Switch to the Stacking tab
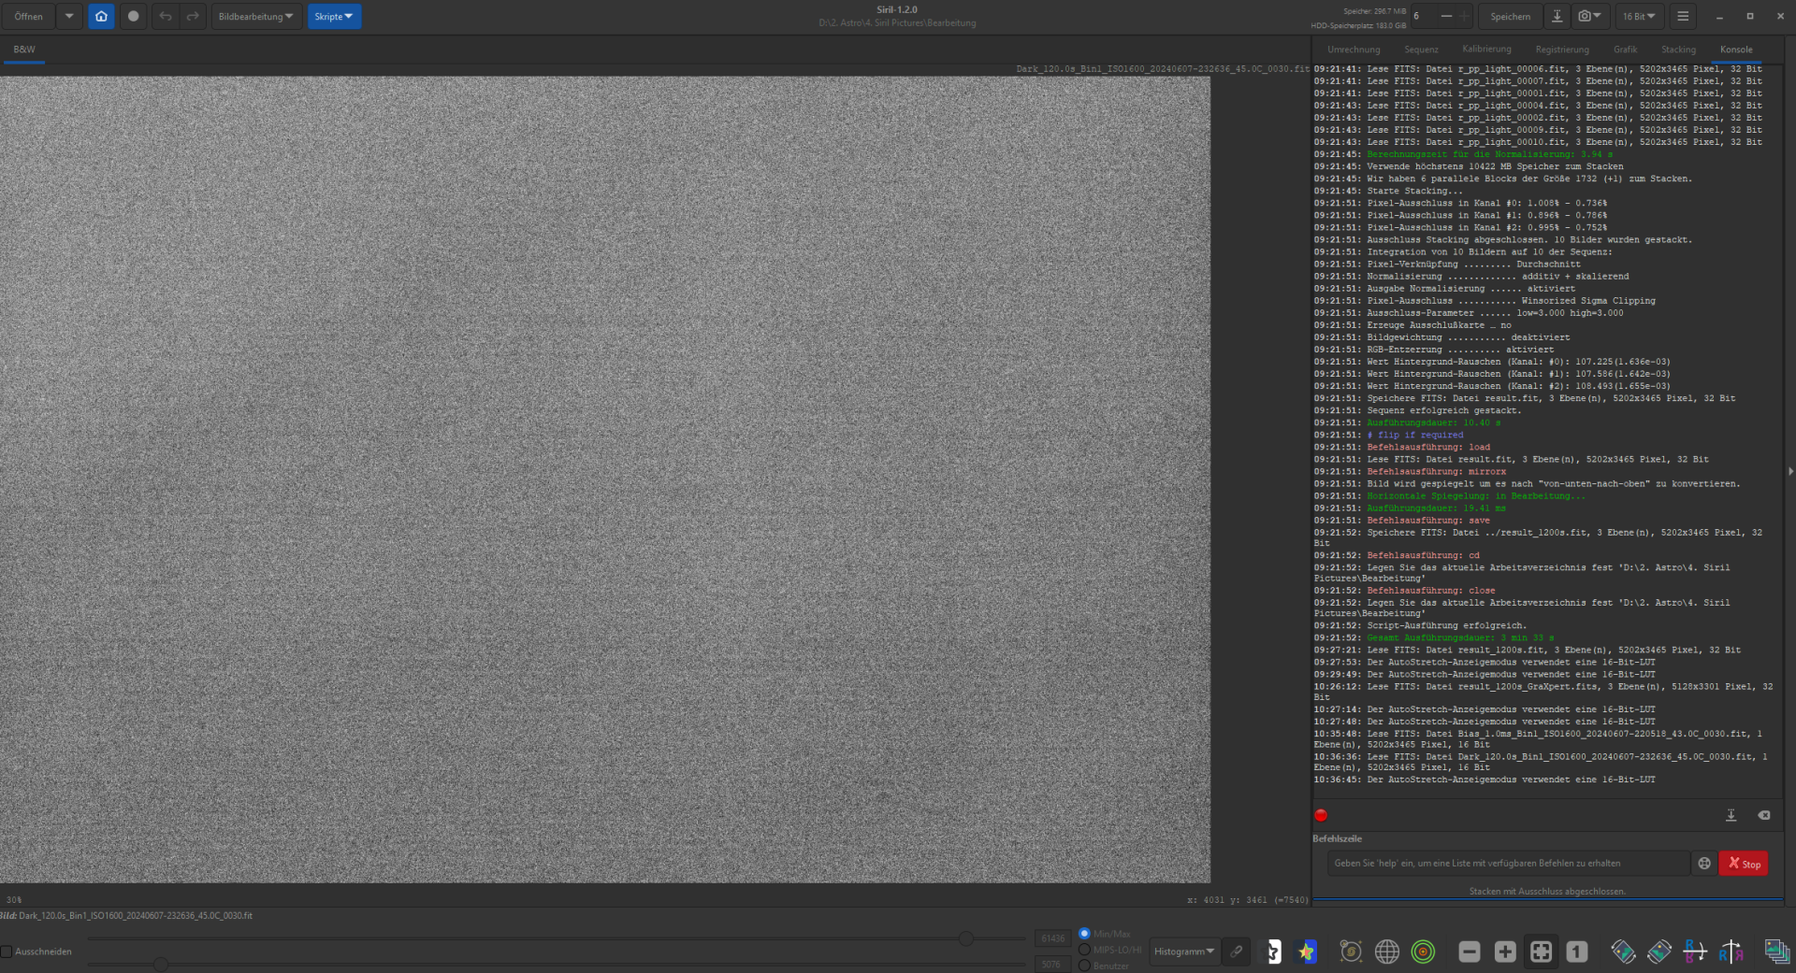The width and height of the screenshot is (1796, 973). (1678, 50)
